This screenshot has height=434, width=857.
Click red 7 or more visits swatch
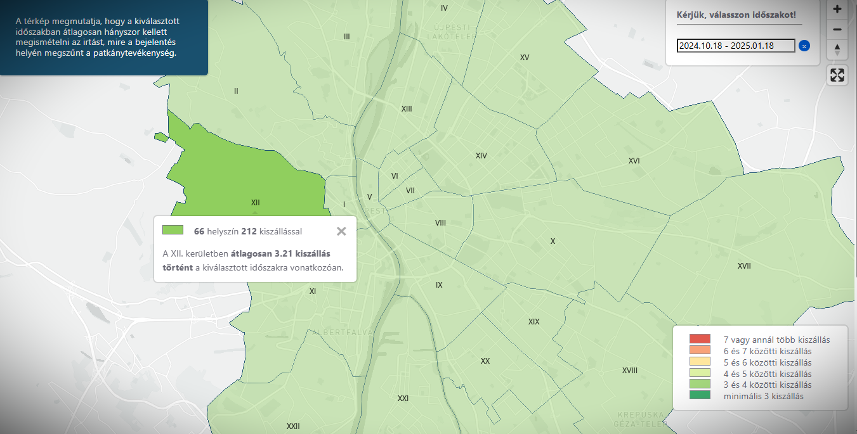tap(700, 339)
